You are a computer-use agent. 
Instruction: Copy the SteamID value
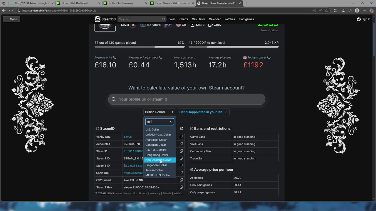coord(181,151)
